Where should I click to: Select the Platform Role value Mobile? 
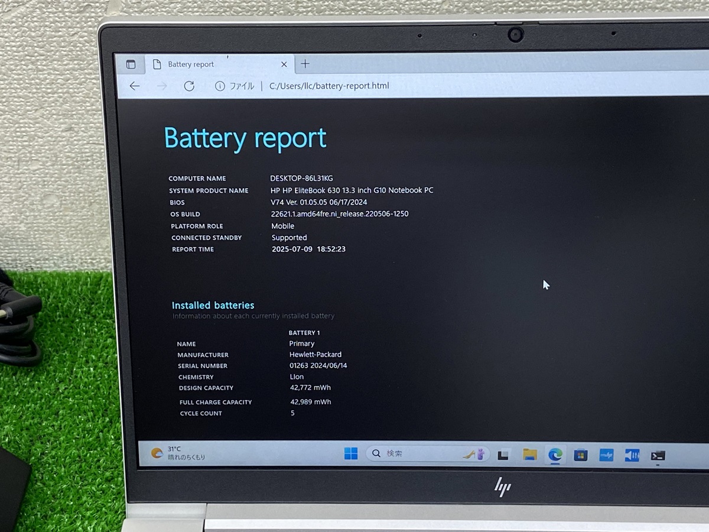click(x=282, y=226)
